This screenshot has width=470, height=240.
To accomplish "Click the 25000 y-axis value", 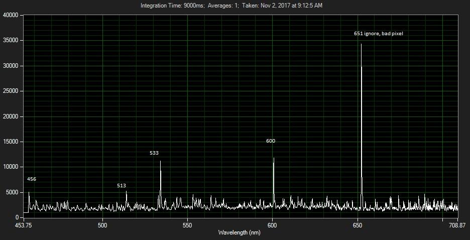I will point(11,91).
